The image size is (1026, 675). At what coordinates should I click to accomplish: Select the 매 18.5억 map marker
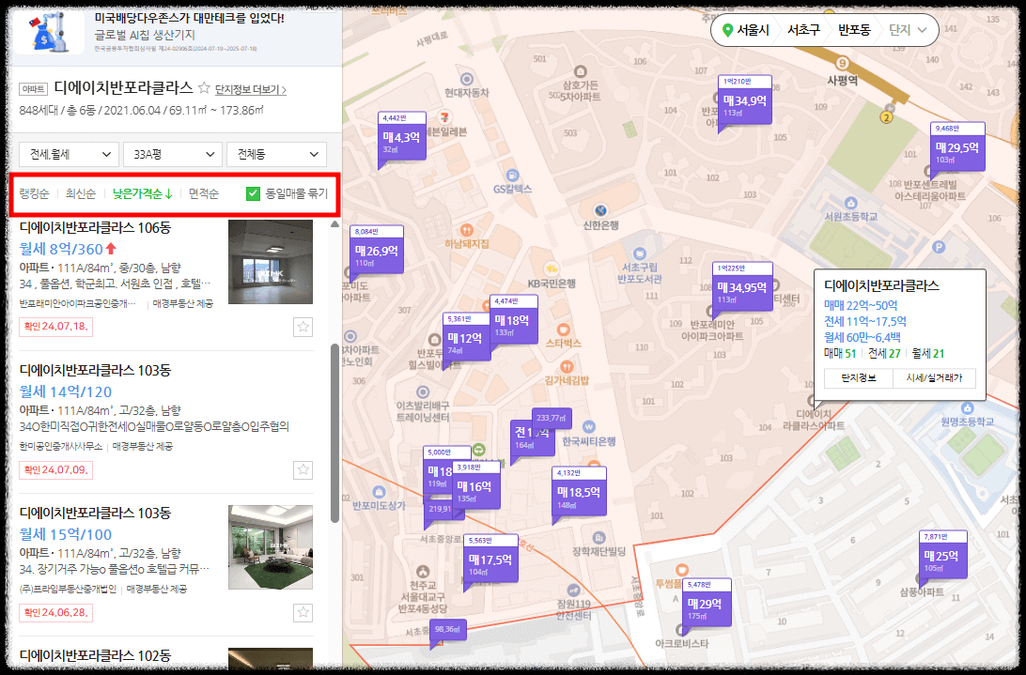pos(579,495)
